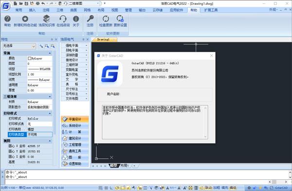
Task: Click the 在线咨询 headset icon
Action: pyautogui.click(x=63, y=19)
